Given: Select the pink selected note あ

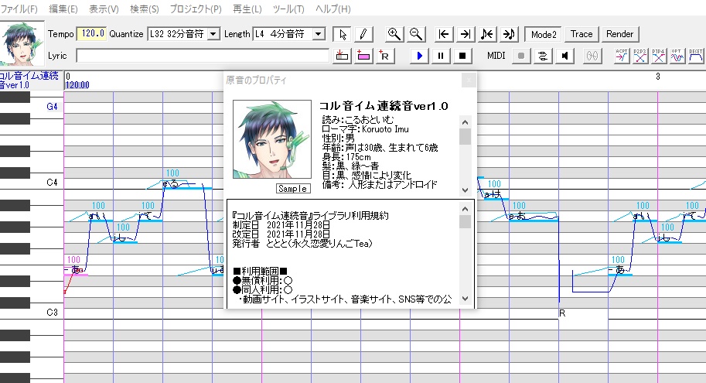Looking at the screenshot, I should (76, 270).
